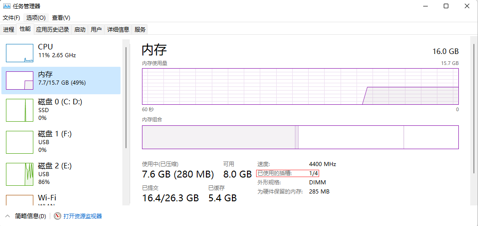Collapse view using 简略信息 chevron icon
Viewport: 478px width, 226px height.
click(8, 216)
